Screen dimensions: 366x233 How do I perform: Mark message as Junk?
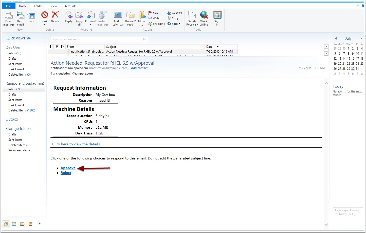point(44,18)
